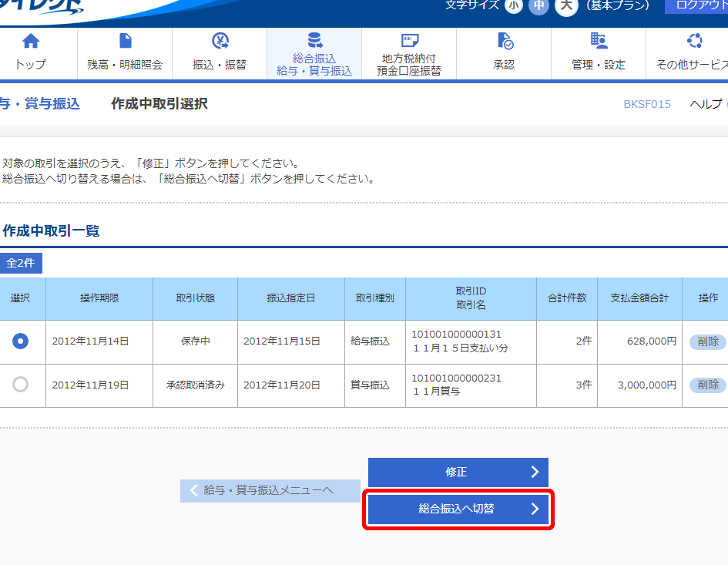Click the 総合振込 給与・賞与振込 database icon
728x565 pixels.
[314, 40]
